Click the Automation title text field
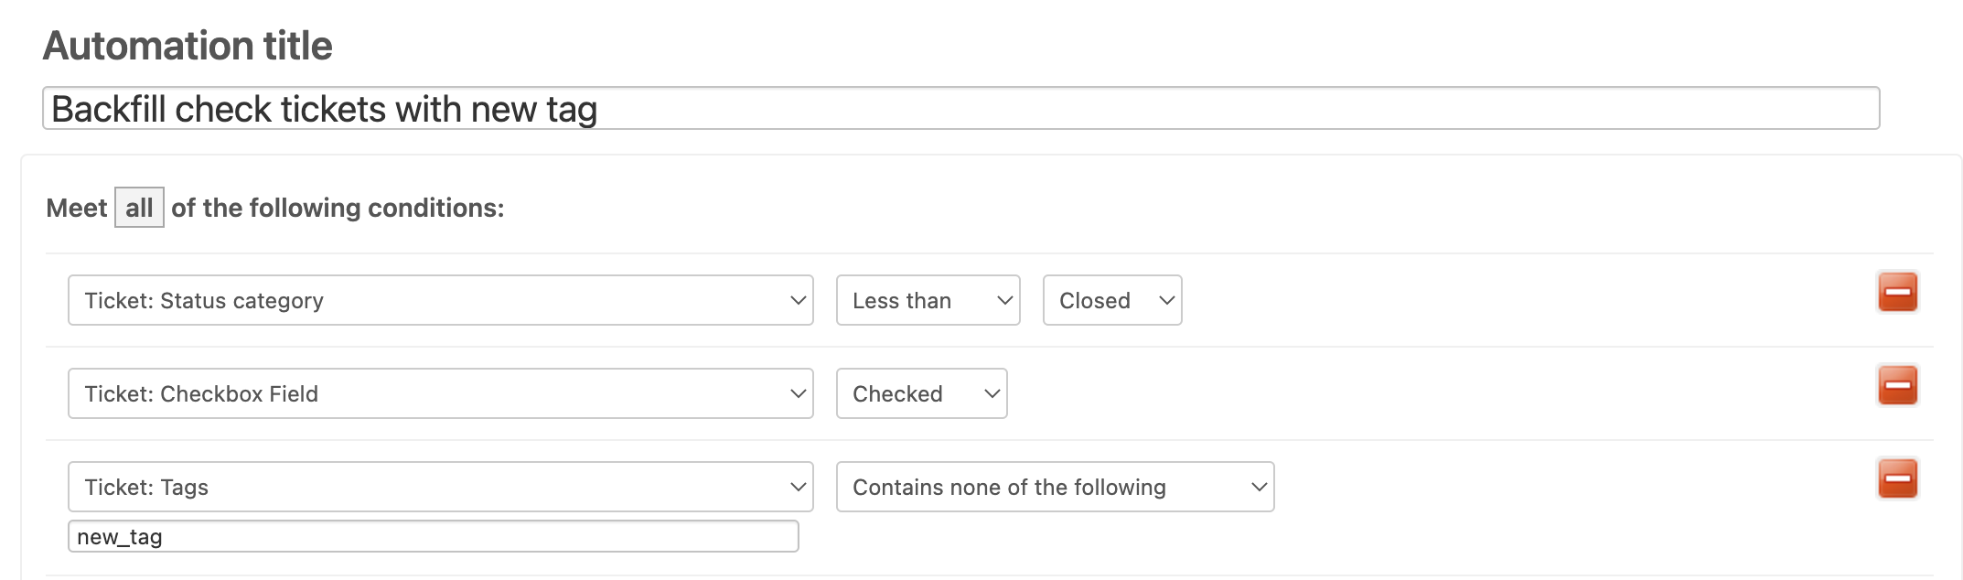The width and height of the screenshot is (1963, 580). [x=960, y=109]
